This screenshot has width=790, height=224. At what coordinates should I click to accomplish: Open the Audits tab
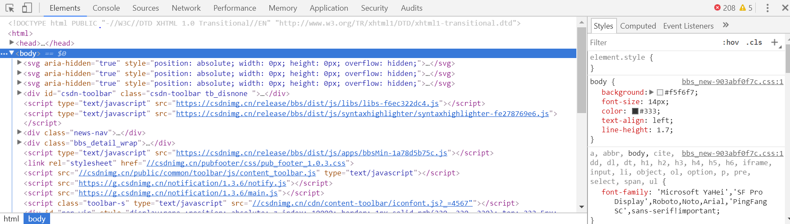pos(411,8)
